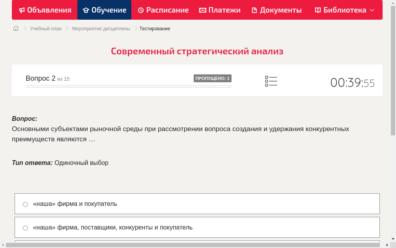The height and width of the screenshot is (248, 396).
Task: Click the ПРОПУЩЕНО: 1 badge
Action: pyautogui.click(x=213, y=78)
